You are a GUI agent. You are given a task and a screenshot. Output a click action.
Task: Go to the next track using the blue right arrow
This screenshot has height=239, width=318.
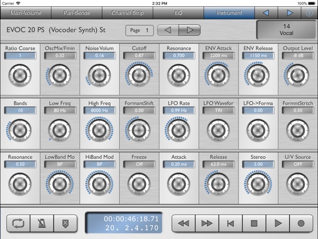(290, 13)
